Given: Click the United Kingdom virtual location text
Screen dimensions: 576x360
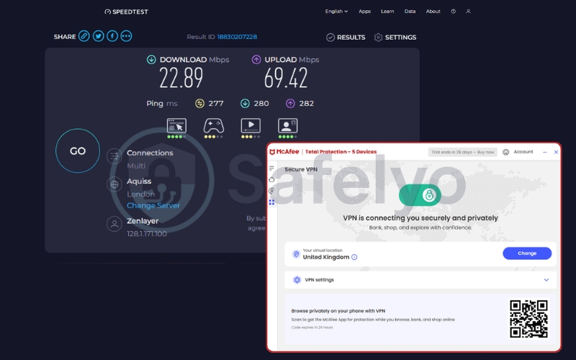Looking at the screenshot, I should tap(326, 257).
